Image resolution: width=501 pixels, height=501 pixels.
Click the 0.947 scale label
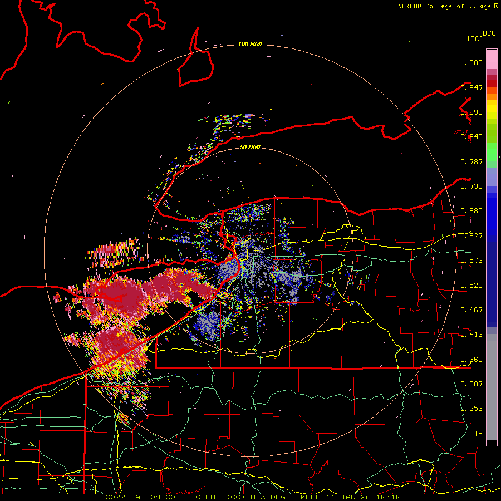coord(471,87)
